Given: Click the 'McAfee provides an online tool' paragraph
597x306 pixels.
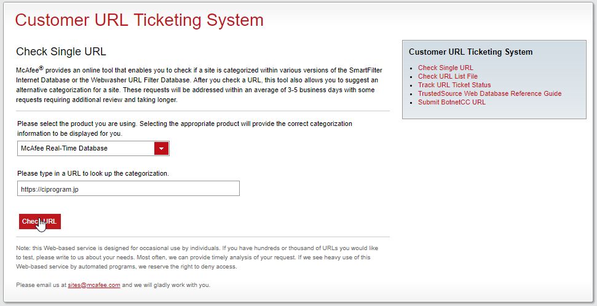Looking at the screenshot, I should coord(199,85).
